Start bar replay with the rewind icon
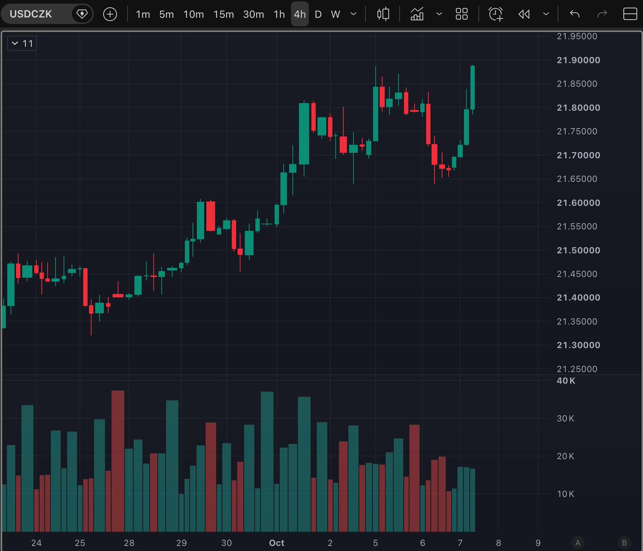 [524, 14]
